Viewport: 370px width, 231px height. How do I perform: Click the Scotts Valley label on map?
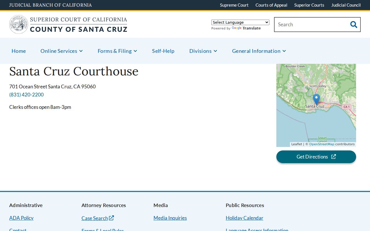tap(318, 86)
